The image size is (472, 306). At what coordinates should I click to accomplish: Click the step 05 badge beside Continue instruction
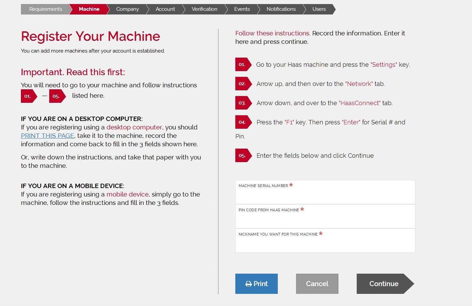[243, 155]
